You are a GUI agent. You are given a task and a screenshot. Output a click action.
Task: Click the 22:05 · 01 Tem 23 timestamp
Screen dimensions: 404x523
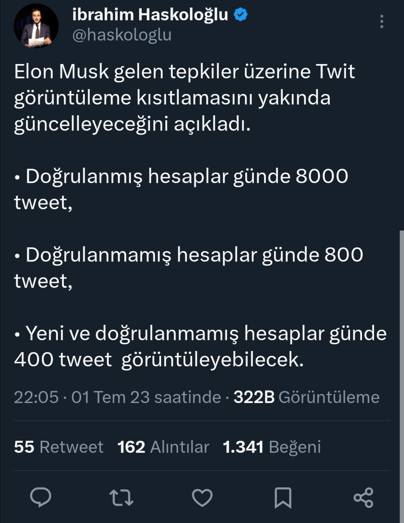tap(117, 397)
